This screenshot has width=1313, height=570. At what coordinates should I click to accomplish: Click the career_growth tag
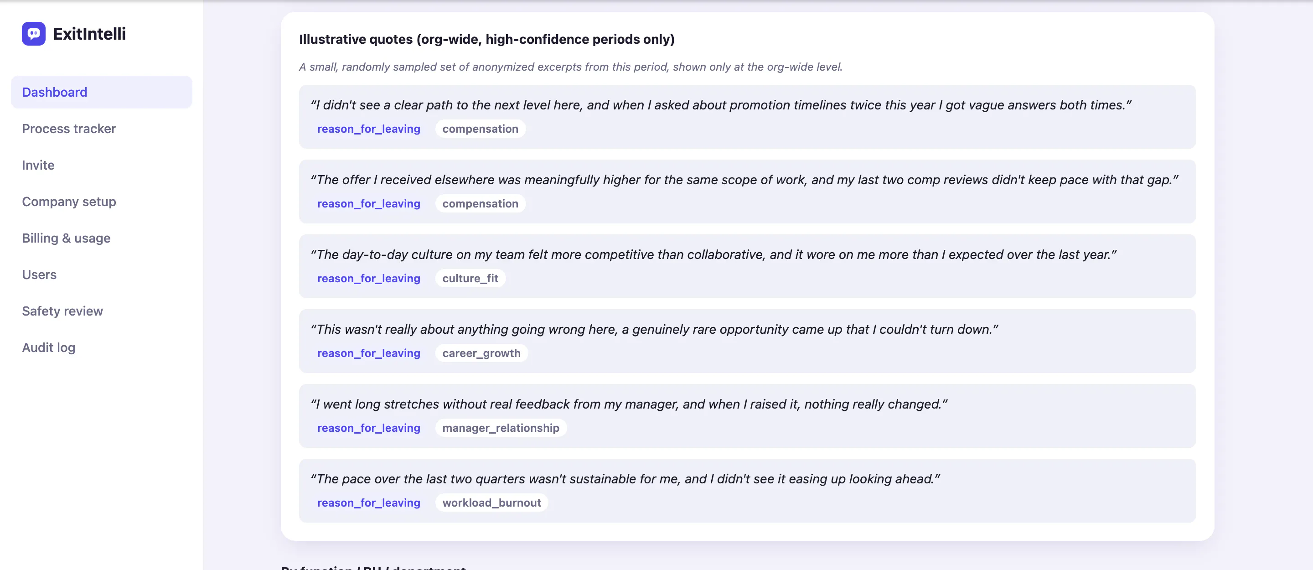coord(481,353)
